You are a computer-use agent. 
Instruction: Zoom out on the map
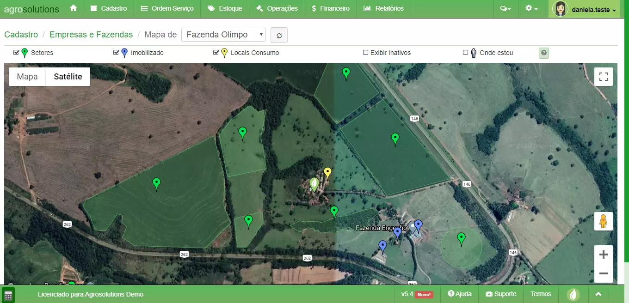[x=603, y=273]
